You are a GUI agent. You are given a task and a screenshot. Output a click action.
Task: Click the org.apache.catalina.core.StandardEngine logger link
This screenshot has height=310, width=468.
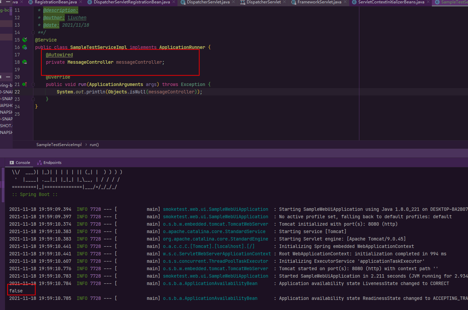pyautogui.click(x=216, y=239)
